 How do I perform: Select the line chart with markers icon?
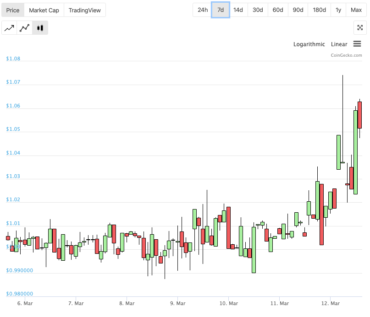point(25,28)
